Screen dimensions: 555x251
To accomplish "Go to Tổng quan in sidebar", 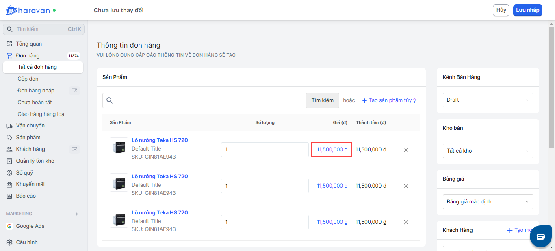I will (x=29, y=44).
